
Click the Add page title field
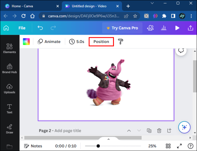point(68,131)
